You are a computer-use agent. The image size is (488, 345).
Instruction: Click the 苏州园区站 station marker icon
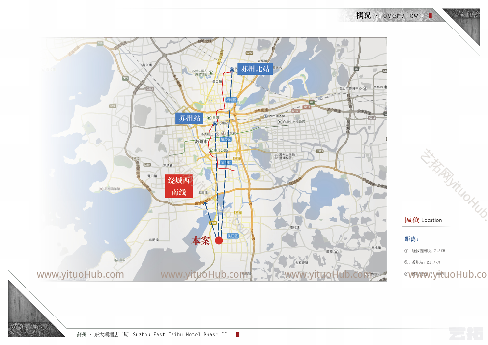click(x=266, y=116)
